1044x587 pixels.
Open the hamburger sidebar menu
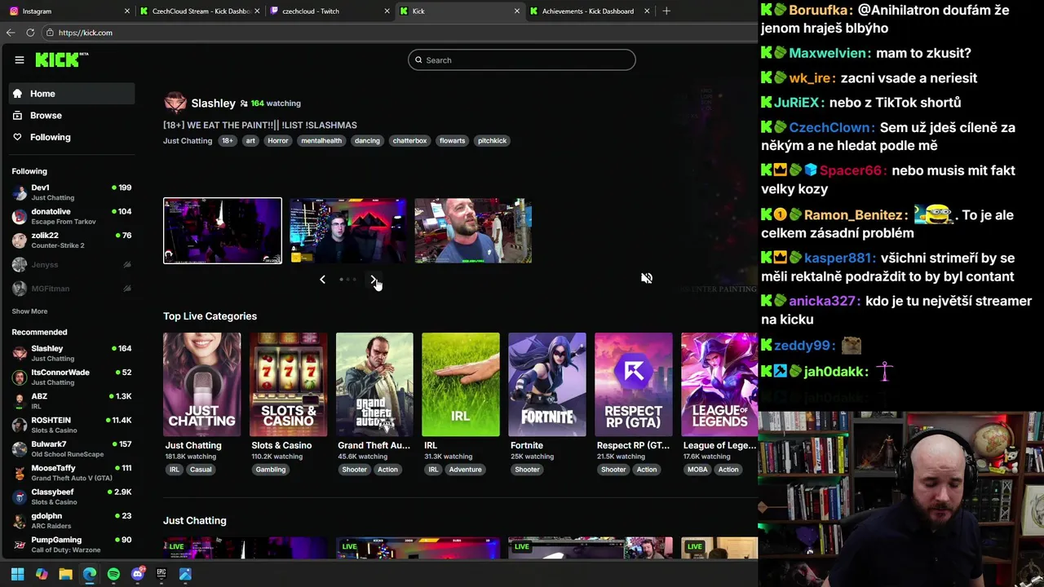pyautogui.click(x=20, y=60)
